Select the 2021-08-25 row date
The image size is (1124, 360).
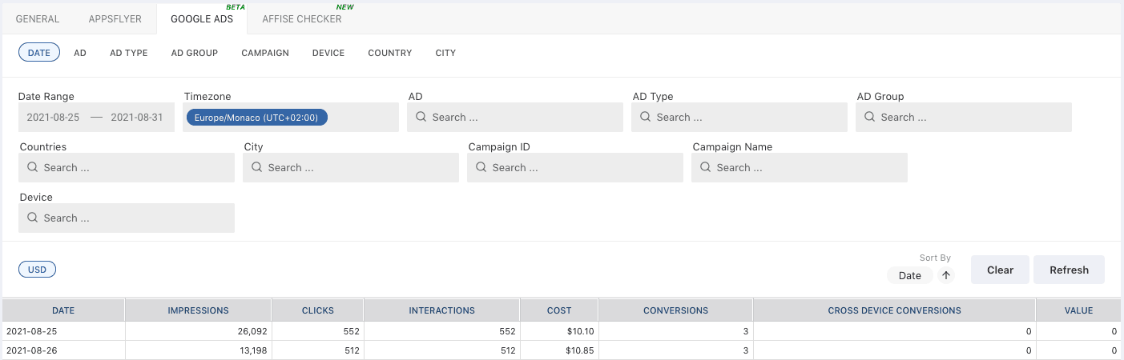(31, 331)
